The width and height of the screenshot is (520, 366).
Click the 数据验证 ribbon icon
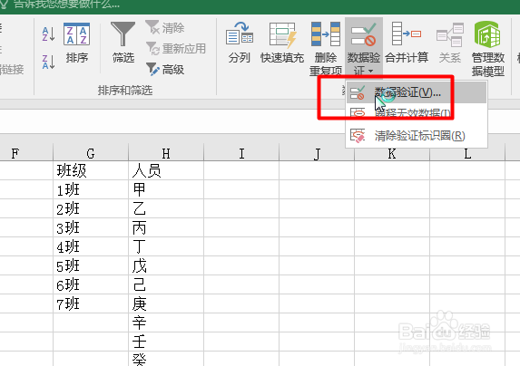(364, 34)
